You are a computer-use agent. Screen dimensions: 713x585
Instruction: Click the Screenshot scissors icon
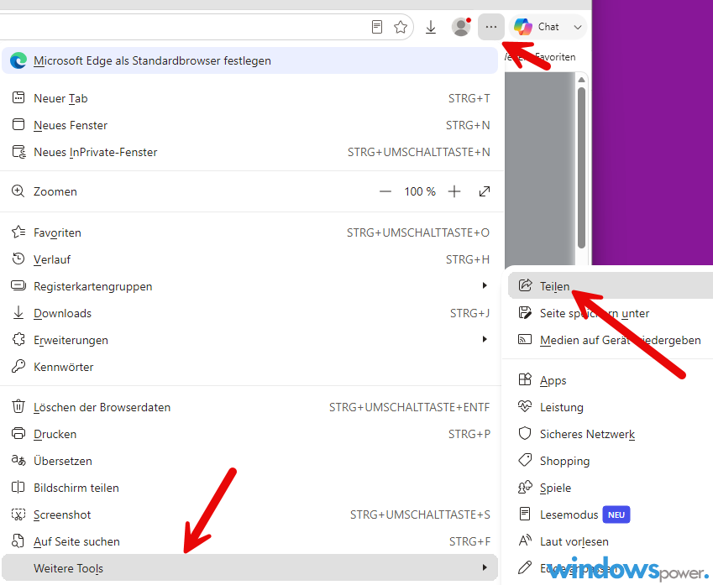tap(18, 514)
